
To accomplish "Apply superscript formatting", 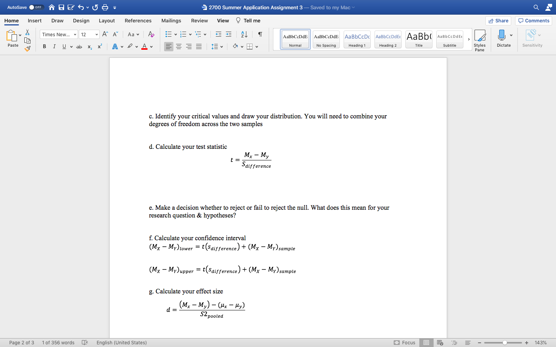I will [x=99, y=46].
